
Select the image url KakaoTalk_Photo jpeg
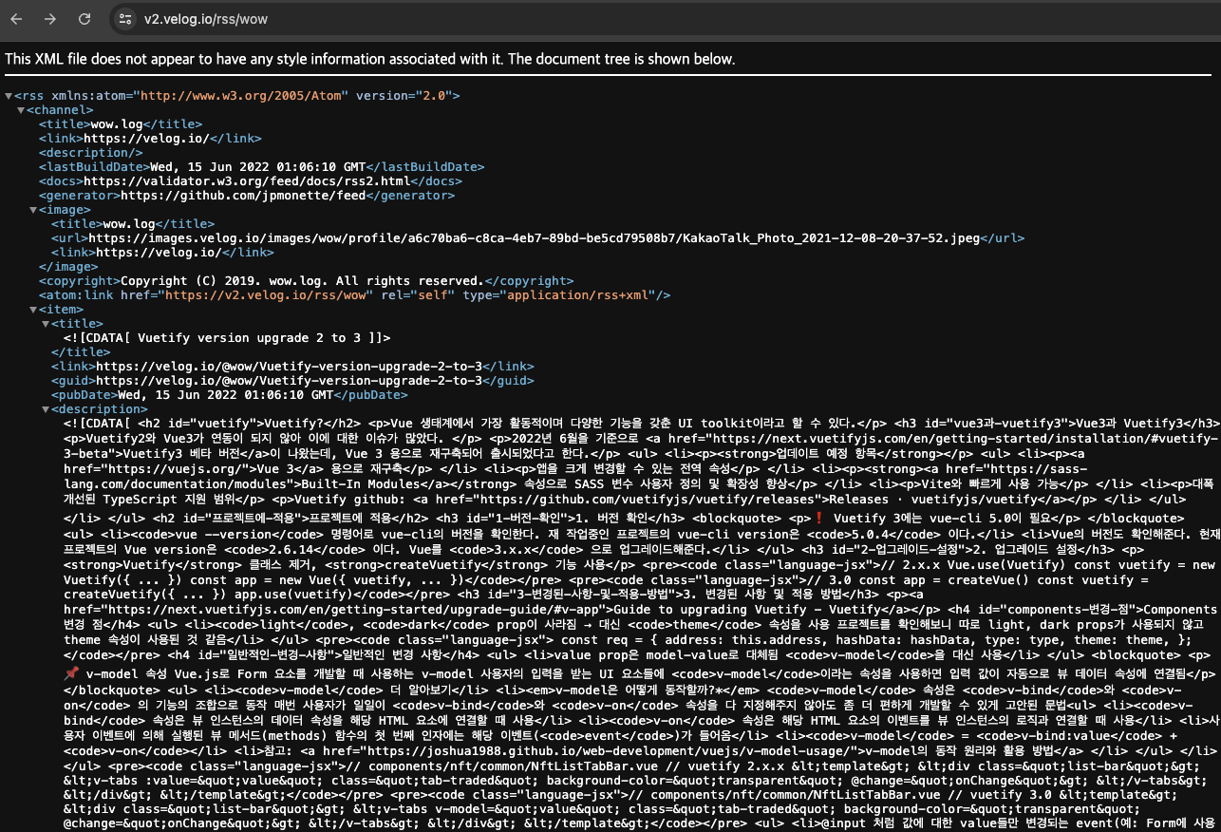point(535,238)
